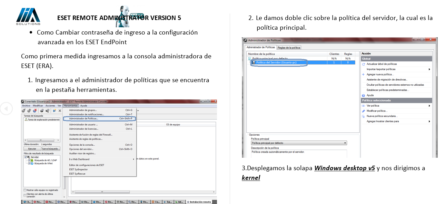The image size is (446, 204).
Task: Open the Política principal dropdown
Action: 299,143
